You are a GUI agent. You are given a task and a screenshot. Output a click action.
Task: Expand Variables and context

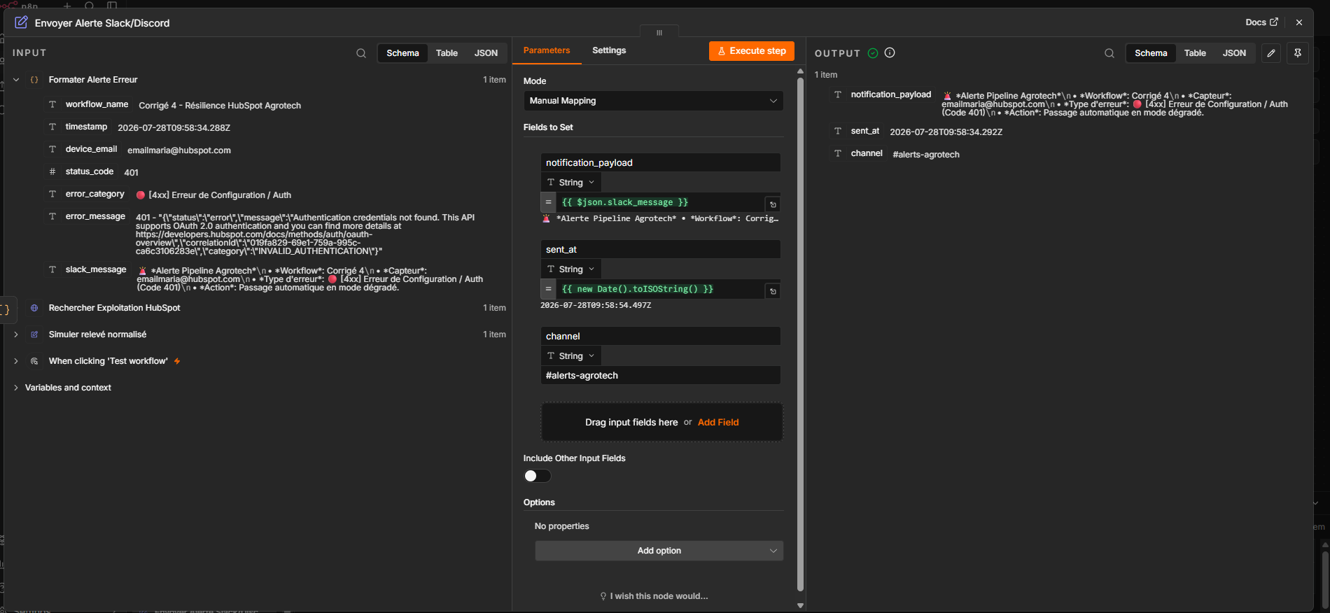(x=16, y=388)
